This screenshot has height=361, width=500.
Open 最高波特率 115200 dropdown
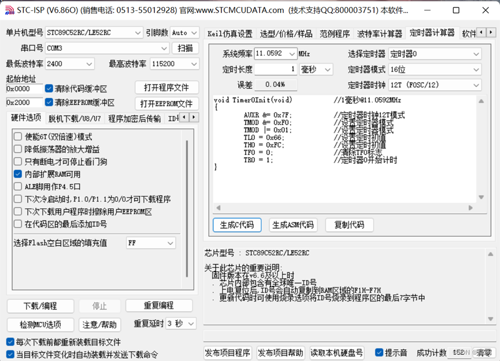point(175,64)
